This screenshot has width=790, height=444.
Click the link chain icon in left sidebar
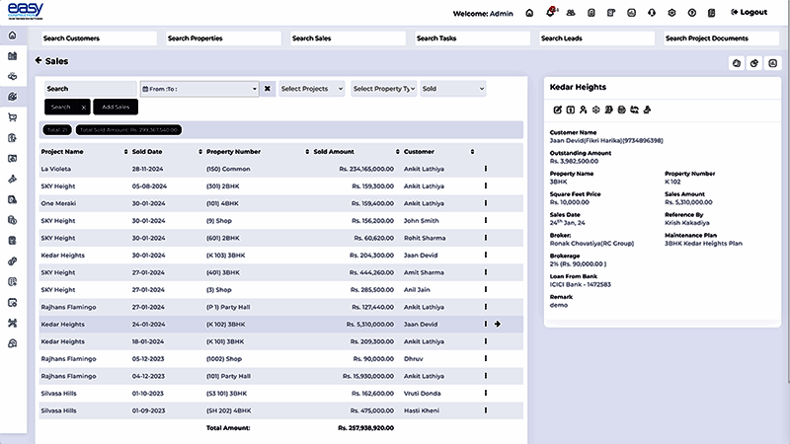pos(13,261)
